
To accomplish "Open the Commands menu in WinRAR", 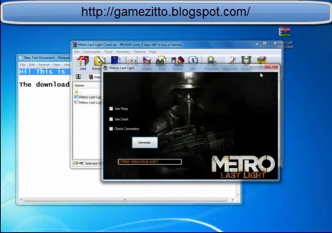I will pyautogui.click(x=92, y=52).
